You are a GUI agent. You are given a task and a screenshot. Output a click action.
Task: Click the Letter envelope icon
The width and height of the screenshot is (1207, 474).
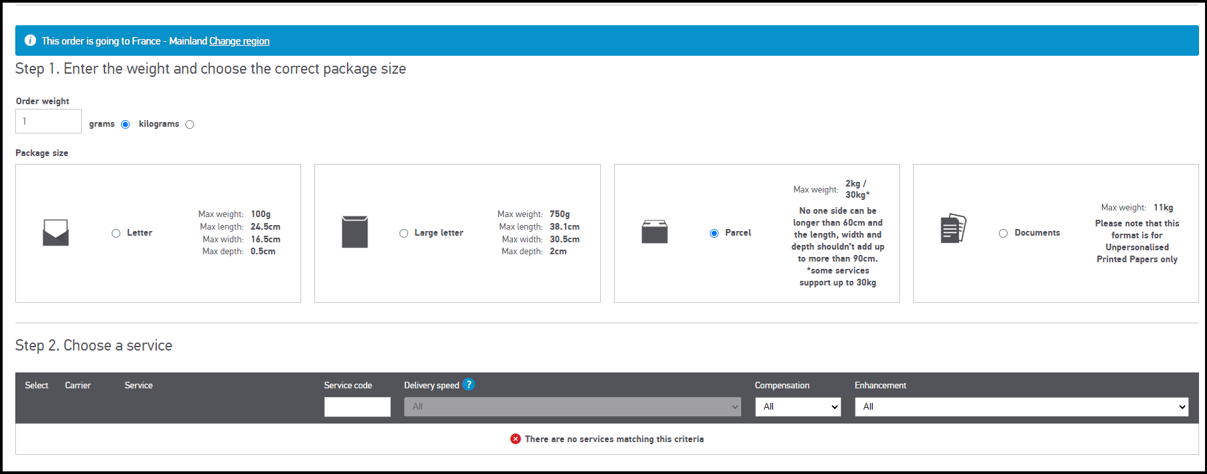pos(56,232)
